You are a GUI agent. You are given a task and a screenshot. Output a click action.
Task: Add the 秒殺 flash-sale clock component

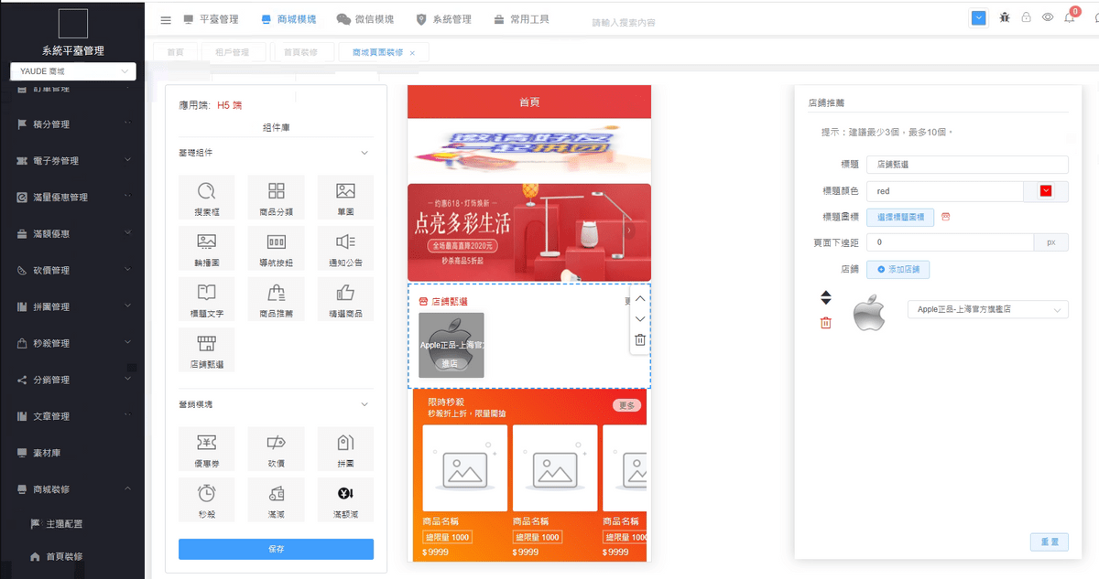click(206, 500)
